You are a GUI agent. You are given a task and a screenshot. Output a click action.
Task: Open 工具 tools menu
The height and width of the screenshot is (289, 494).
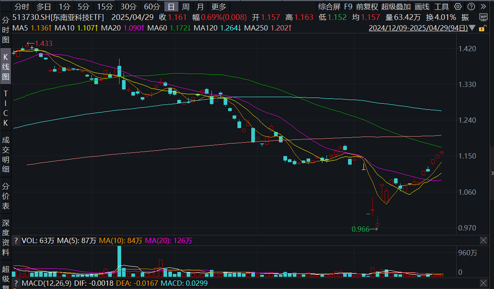click(x=441, y=7)
